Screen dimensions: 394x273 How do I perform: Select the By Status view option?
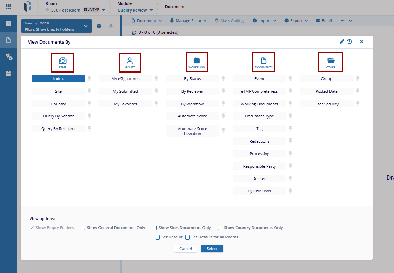tap(192, 79)
